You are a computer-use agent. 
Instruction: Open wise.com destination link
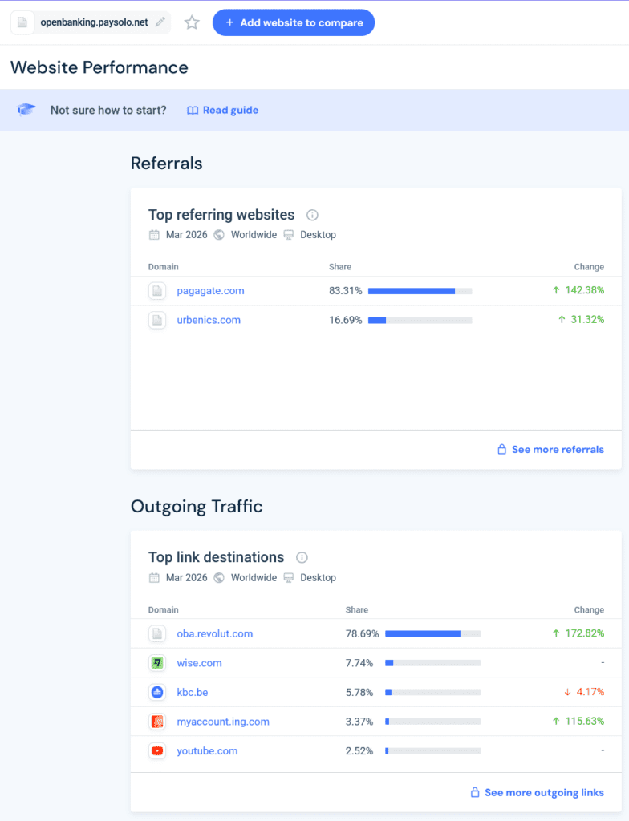click(199, 663)
